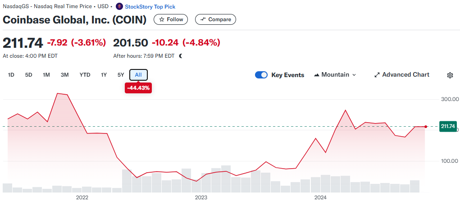The height and width of the screenshot is (202, 460).
Task: Toggle the Key Events switch
Action: tap(261, 75)
